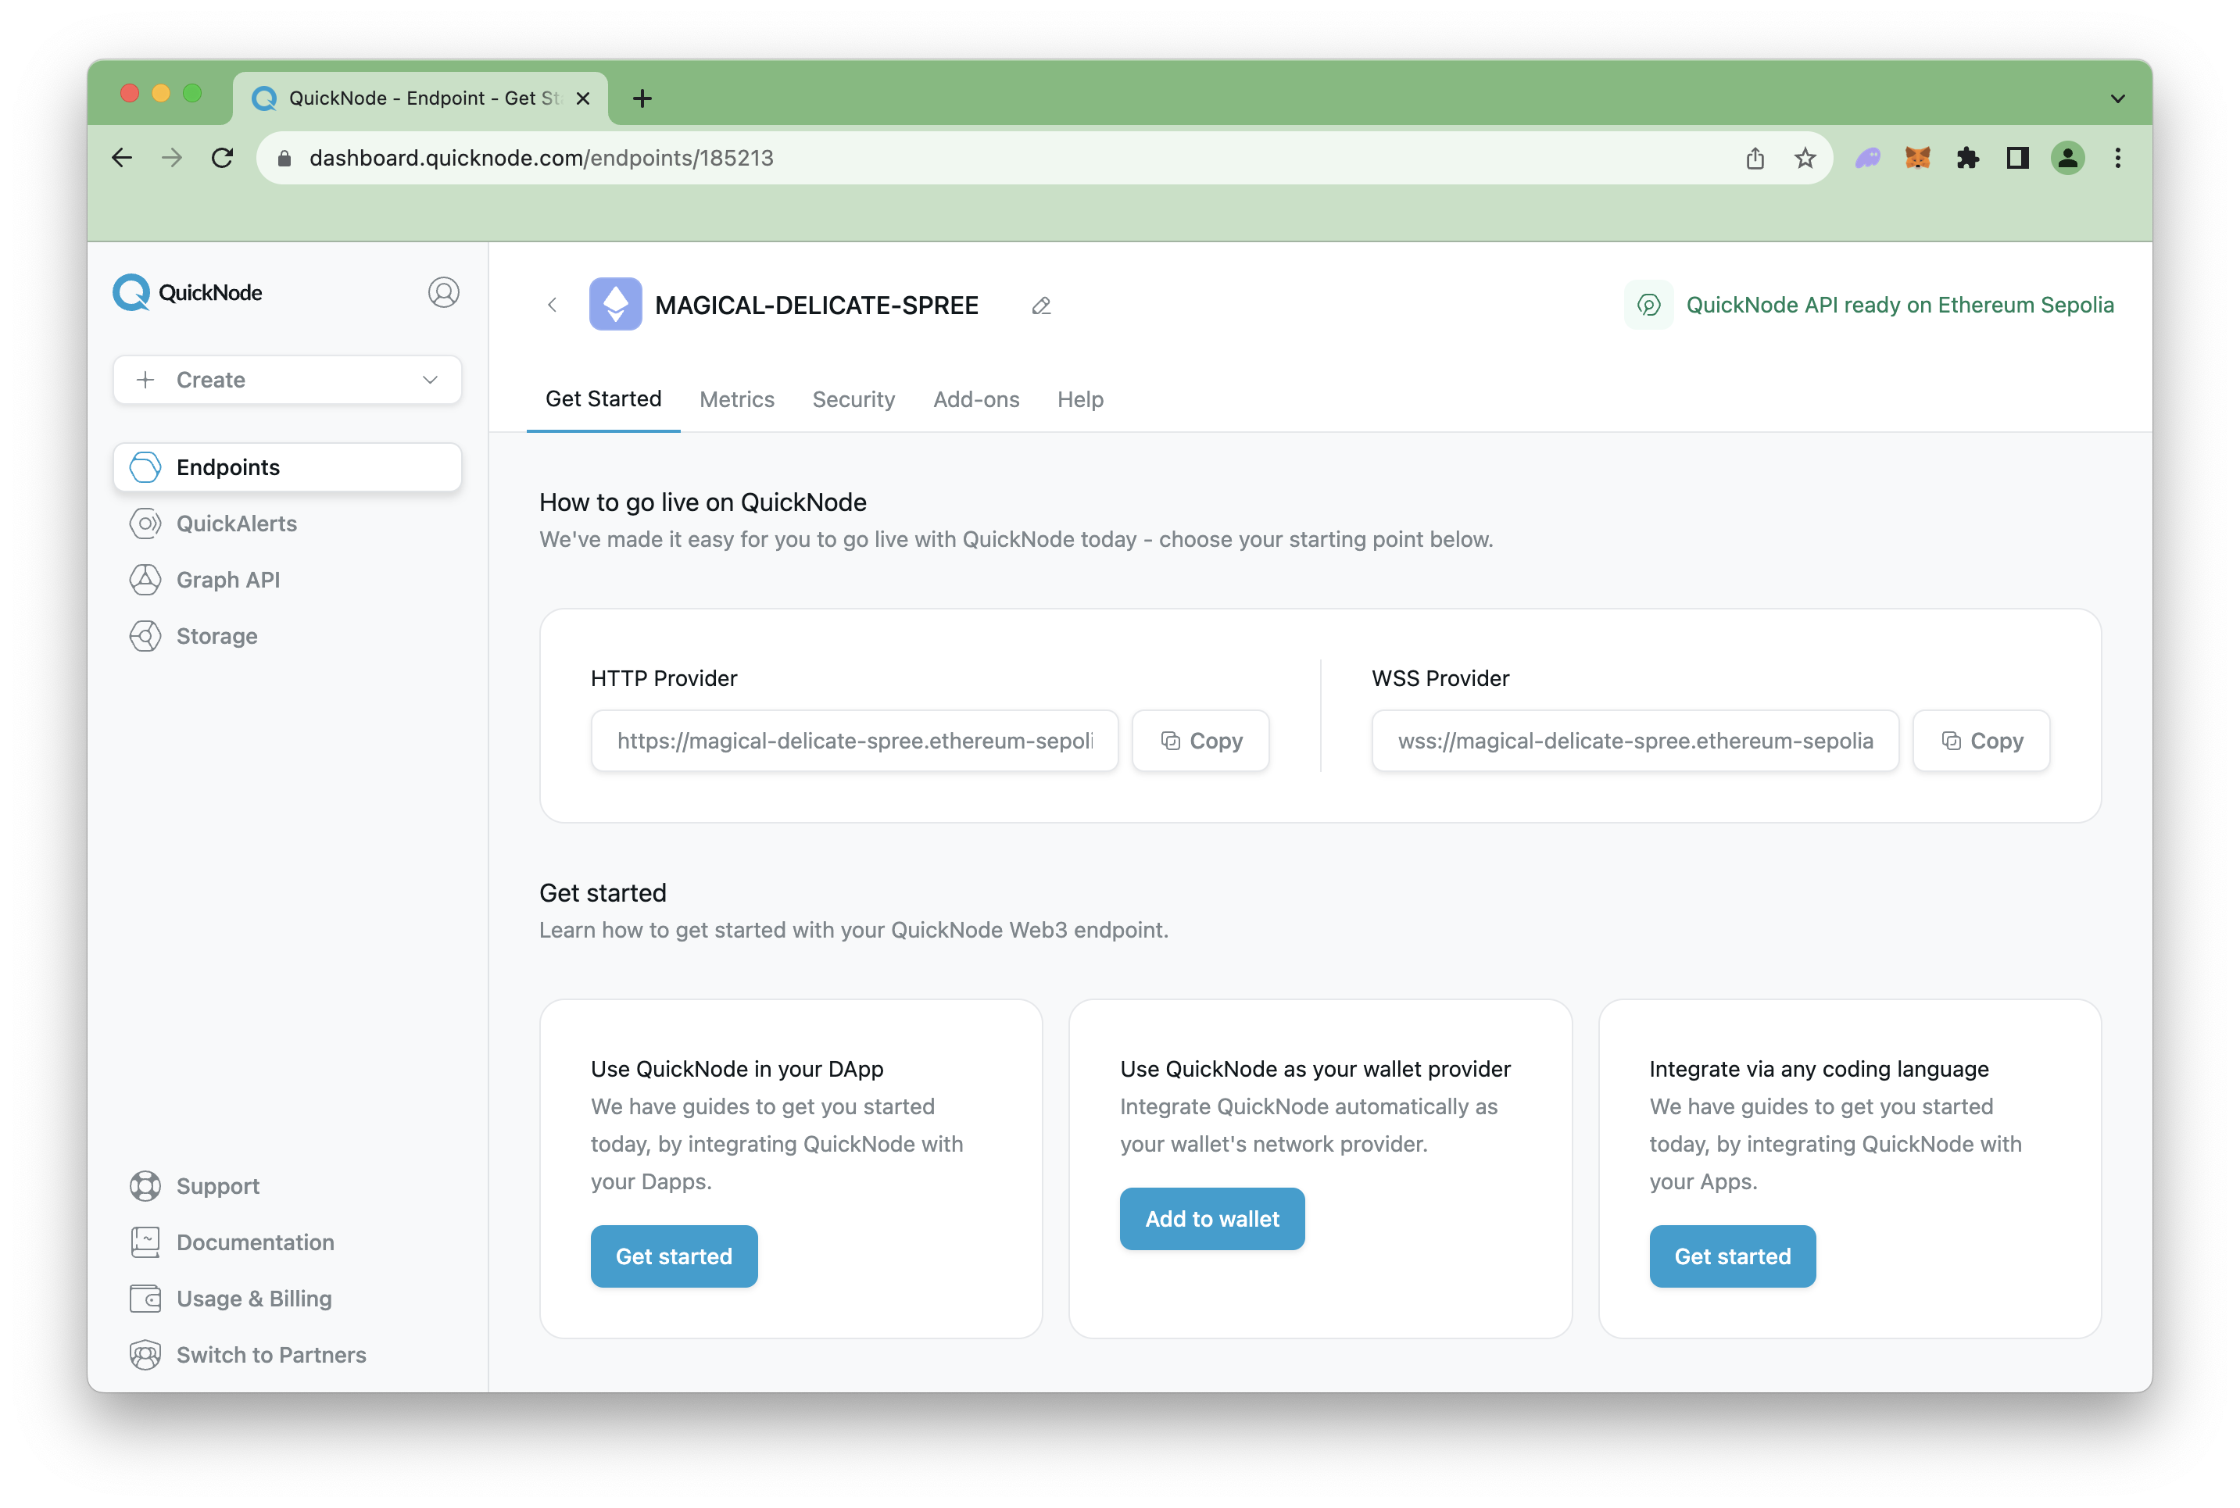Expand the Create dropdown
The image size is (2240, 1508).
[288, 380]
